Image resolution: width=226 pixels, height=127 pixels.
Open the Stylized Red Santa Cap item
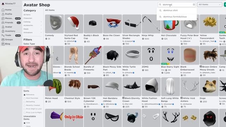tap(74, 24)
